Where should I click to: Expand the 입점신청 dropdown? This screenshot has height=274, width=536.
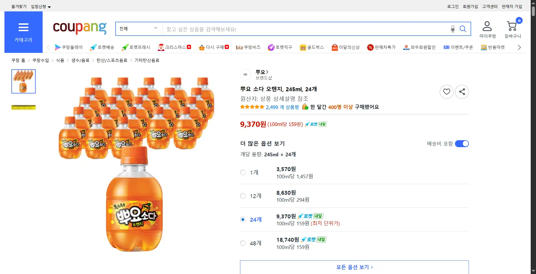coord(41,7)
